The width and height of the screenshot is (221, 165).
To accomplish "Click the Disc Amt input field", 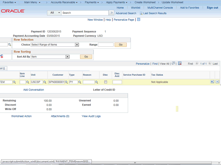I will click(117, 82).
